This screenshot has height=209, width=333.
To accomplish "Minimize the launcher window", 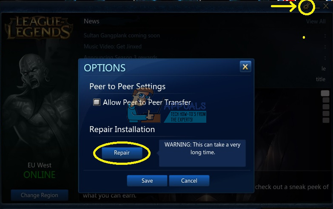I will [x=318, y=7].
